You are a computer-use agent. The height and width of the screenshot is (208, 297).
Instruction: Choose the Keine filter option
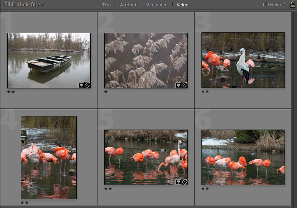[182, 5]
